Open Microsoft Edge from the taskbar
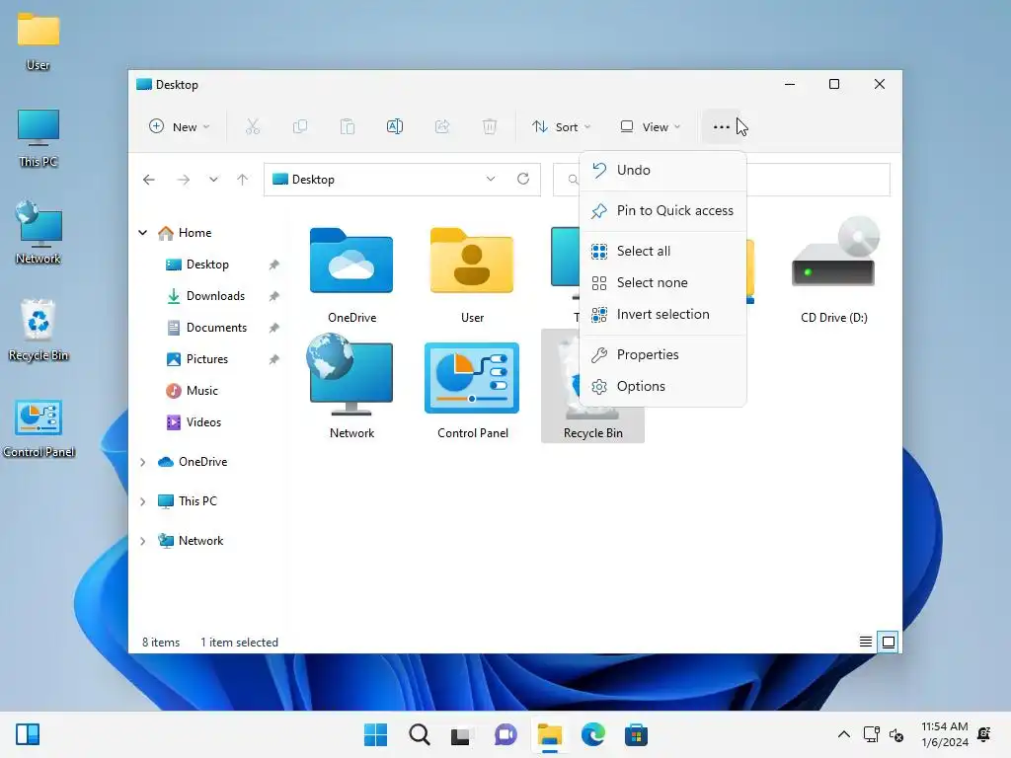 coord(592,734)
